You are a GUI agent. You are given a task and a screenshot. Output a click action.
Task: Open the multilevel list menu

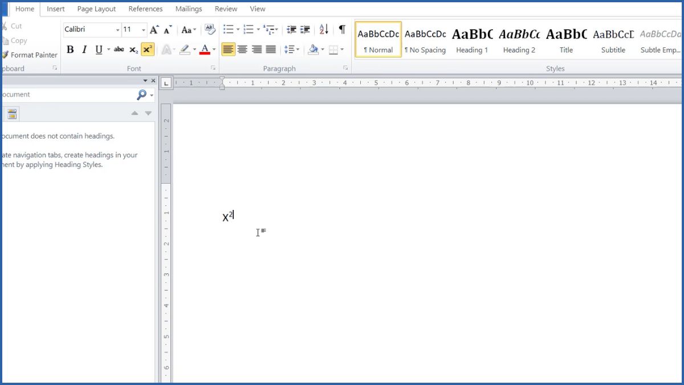click(270, 30)
